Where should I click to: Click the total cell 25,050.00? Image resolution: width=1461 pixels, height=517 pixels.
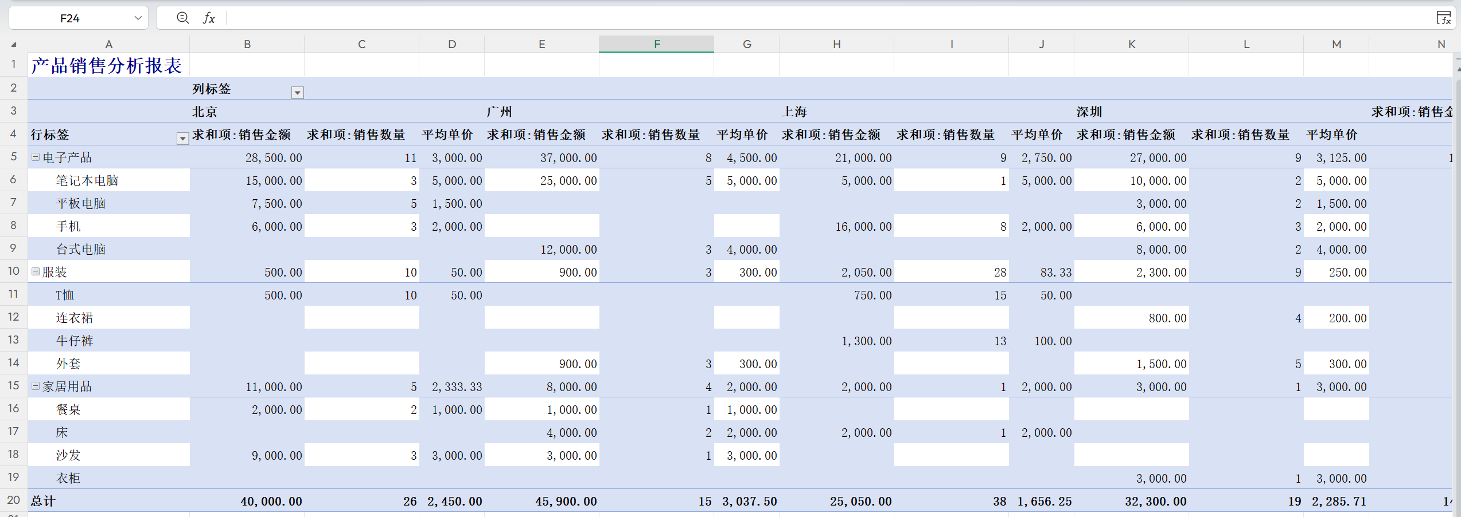tap(836, 501)
